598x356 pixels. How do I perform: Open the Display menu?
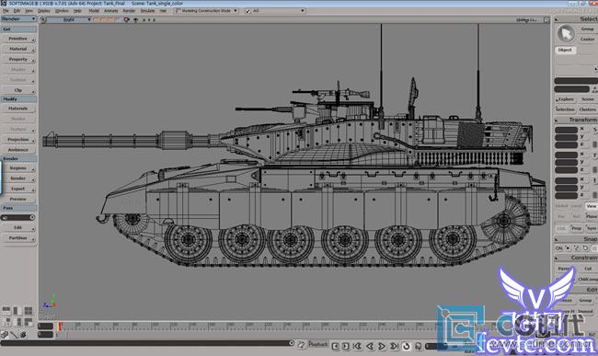coord(44,11)
